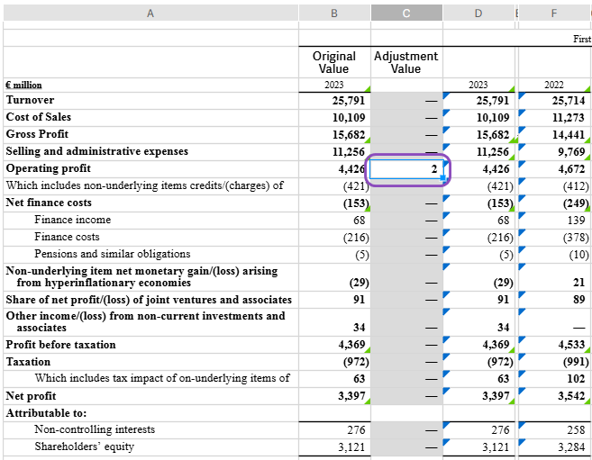Click 2022 Finance costs value (378)
Viewport: 592px width, 460px height.
tap(576, 238)
